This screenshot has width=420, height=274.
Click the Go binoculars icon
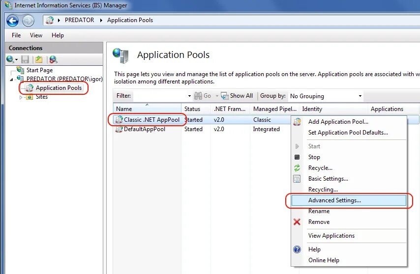[x=198, y=96]
